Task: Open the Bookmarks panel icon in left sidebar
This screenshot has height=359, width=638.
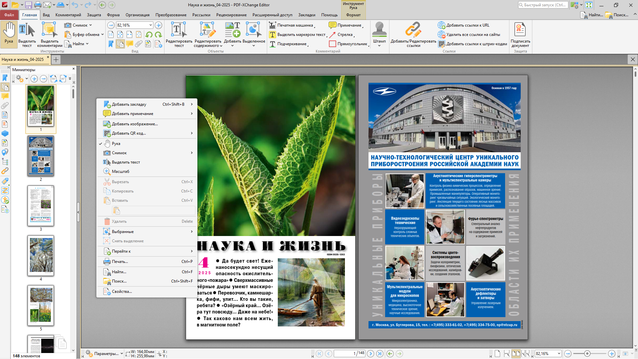Action: [x=5, y=78]
